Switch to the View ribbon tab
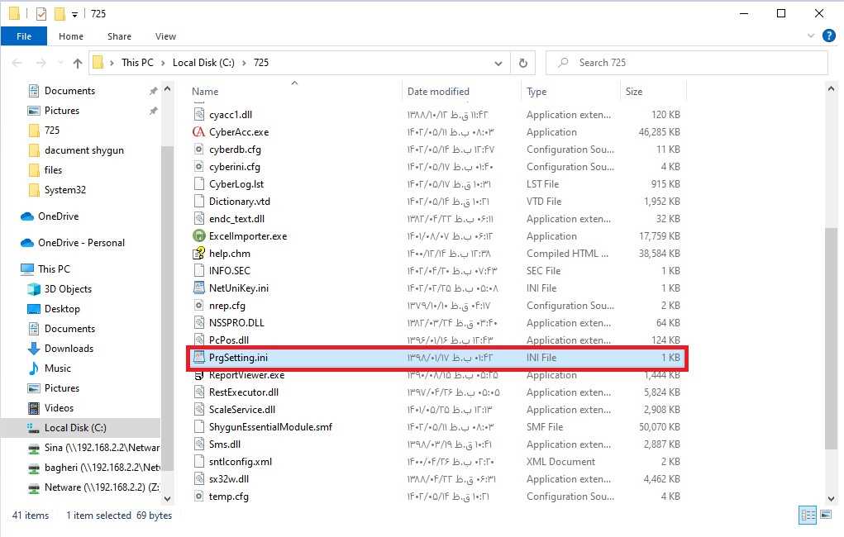Viewport: 844px width, 537px height. (165, 36)
